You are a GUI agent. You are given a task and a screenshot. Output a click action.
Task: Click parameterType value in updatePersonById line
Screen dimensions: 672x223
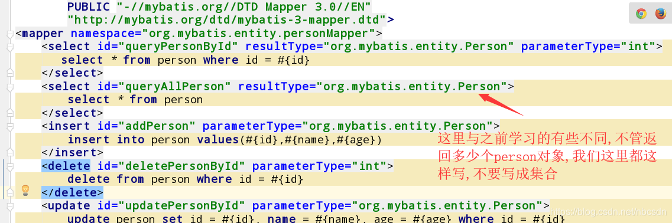click(447, 205)
